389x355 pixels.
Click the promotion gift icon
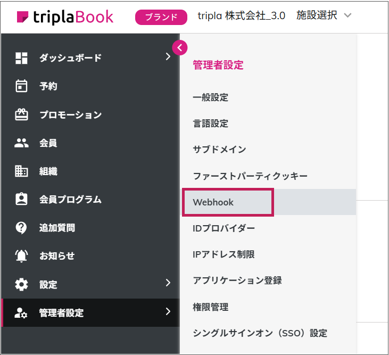pos(21,114)
